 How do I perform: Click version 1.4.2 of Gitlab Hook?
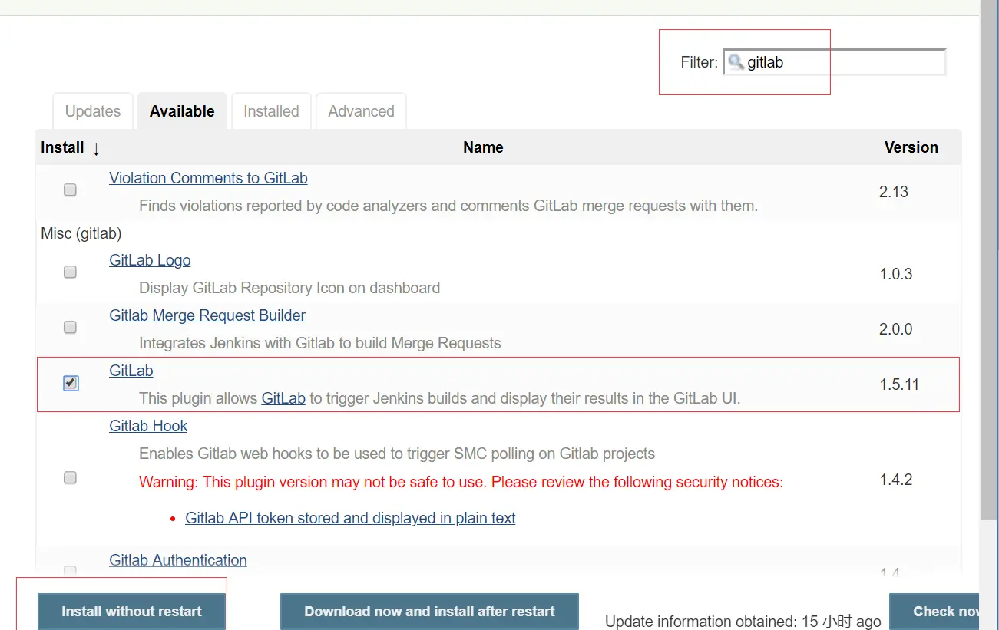tap(896, 480)
